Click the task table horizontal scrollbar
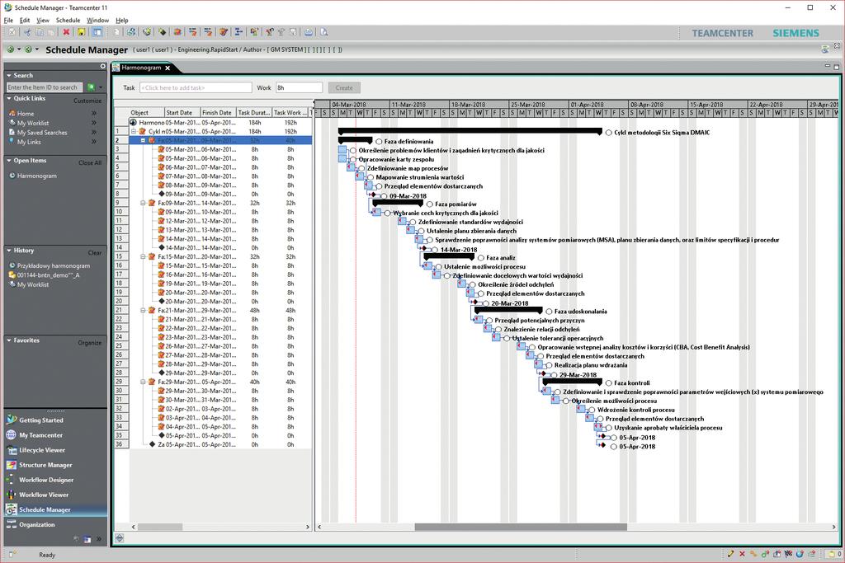 [x=160, y=527]
